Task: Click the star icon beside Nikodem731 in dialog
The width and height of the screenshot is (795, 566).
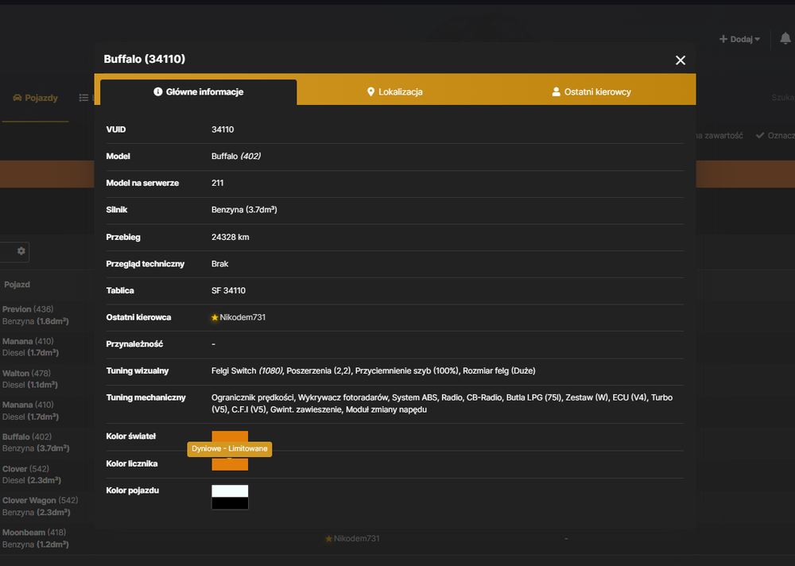Action: click(215, 317)
